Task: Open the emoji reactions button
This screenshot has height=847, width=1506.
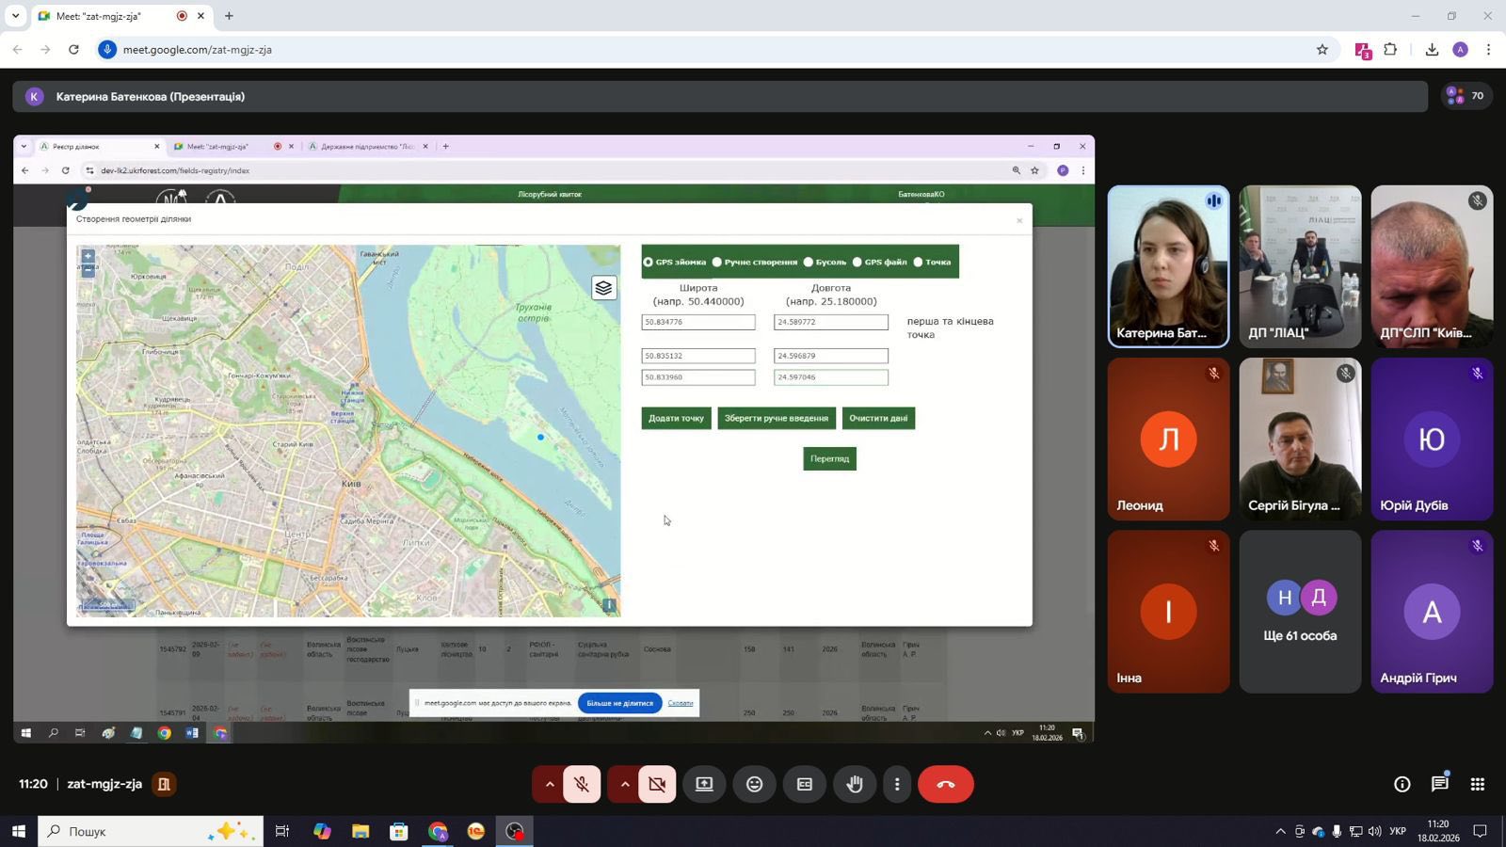Action: coord(754,784)
